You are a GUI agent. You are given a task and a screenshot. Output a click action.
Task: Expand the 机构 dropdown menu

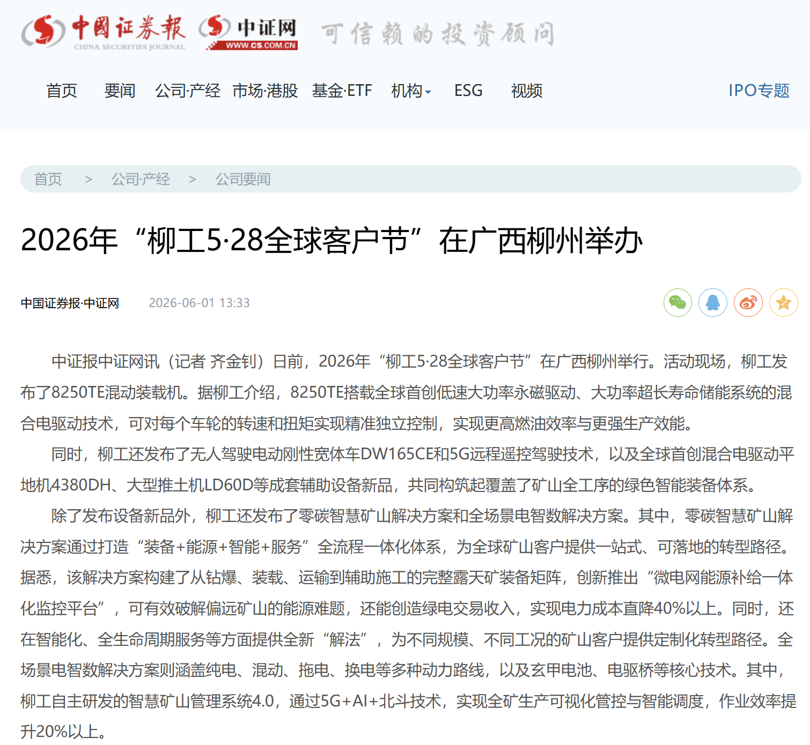411,91
